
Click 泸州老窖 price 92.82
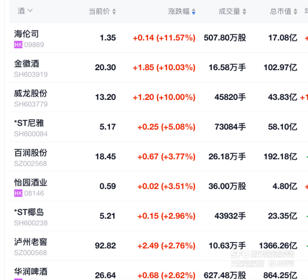coord(105,246)
